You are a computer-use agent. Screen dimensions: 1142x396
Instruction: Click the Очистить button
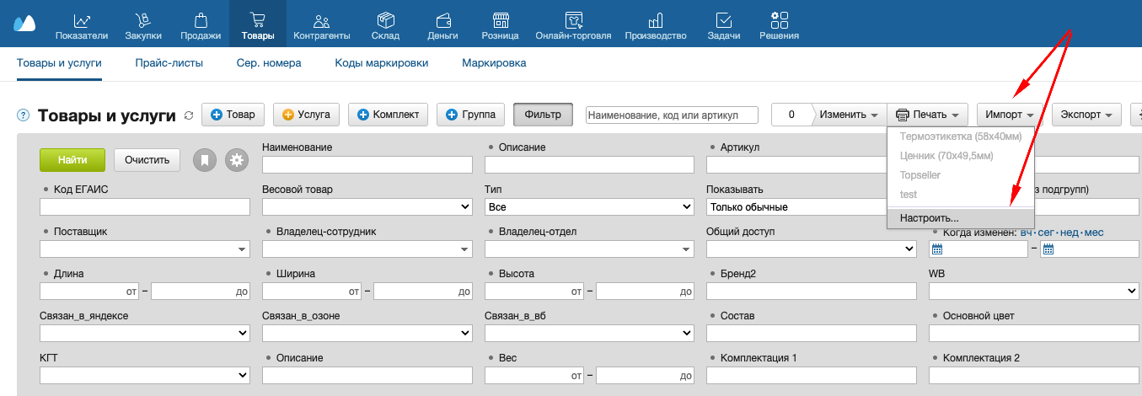coord(147,159)
